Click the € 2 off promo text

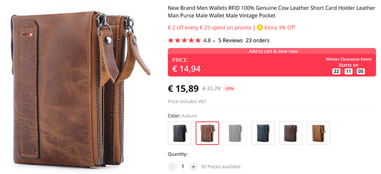click(x=210, y=28)
